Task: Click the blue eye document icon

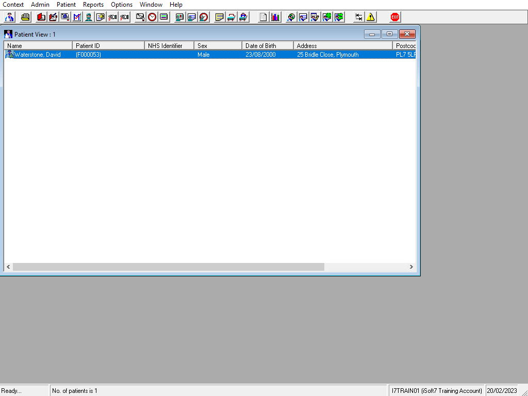Action: click(x=65, y=17)
